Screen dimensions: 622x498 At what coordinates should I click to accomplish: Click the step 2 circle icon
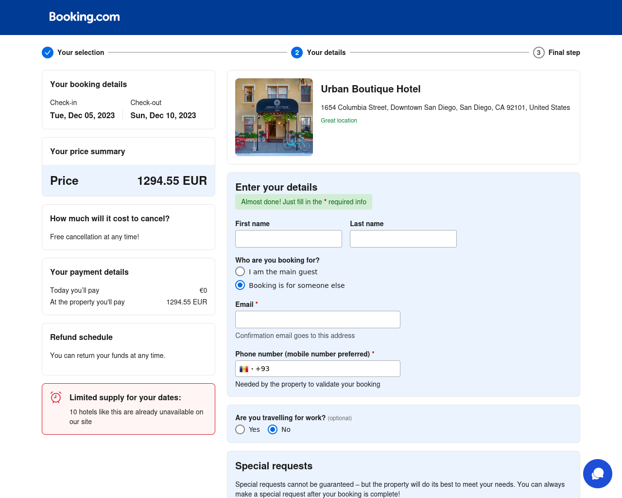pyautogui.click(x=297, y=53)
